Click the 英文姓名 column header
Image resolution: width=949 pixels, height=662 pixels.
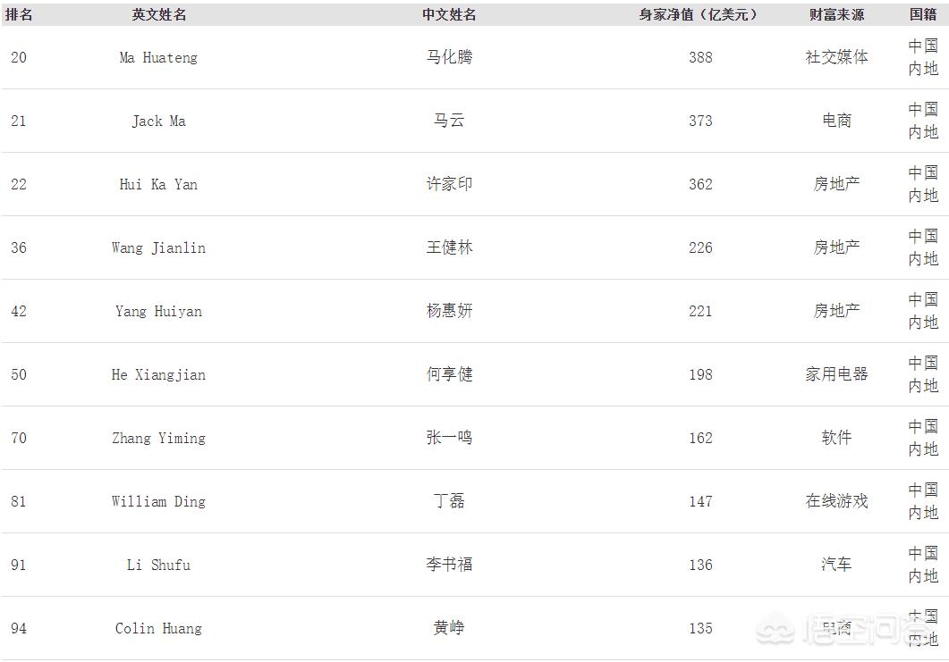pyautogui.click(x=158, y=15)
